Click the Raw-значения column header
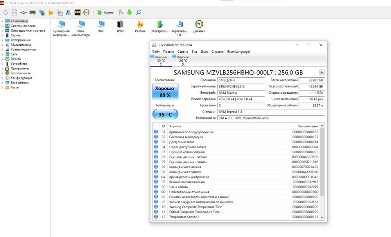The height and width of the screenshot is (237, 391). click(x=301, y=126)
